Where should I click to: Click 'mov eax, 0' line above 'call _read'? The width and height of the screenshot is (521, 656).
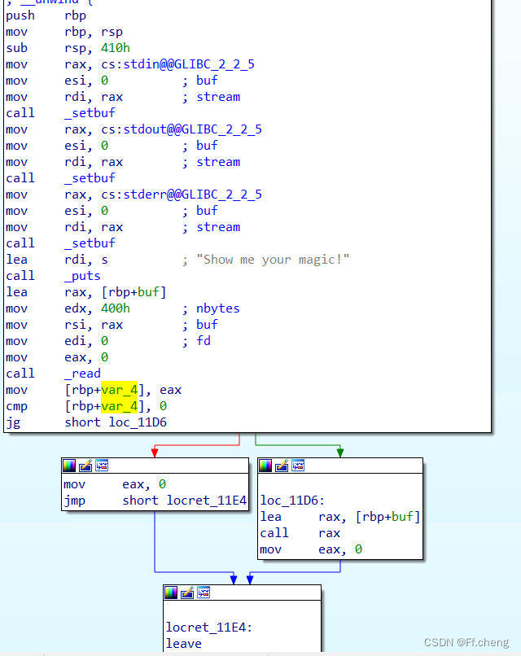(57, 357)
